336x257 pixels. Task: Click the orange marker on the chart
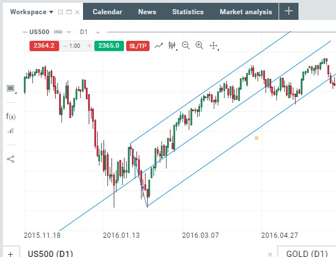[256, 138]
